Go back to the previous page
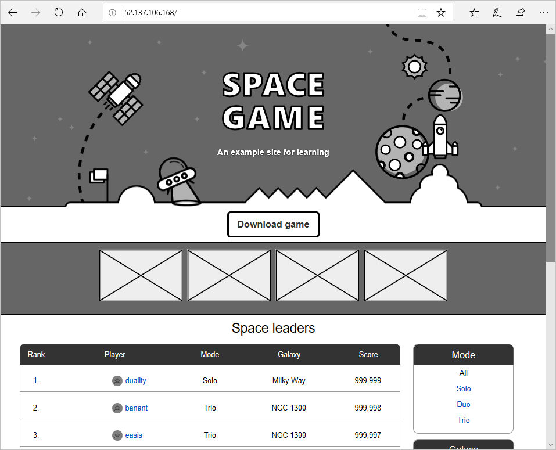 [x=13, y=13]
